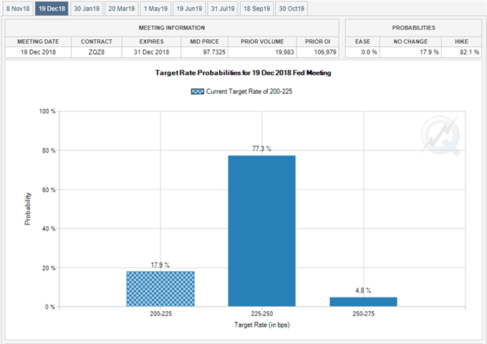Open the 8 Nov18 meeting tab
Image resolution: width=487 pixels, height=344 pixels.
[18, 9]
